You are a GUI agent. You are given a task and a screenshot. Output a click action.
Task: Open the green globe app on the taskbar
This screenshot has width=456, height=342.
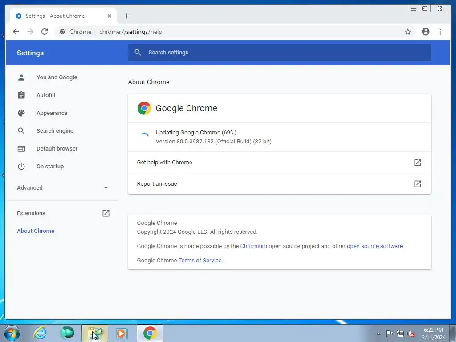(67, 333)
